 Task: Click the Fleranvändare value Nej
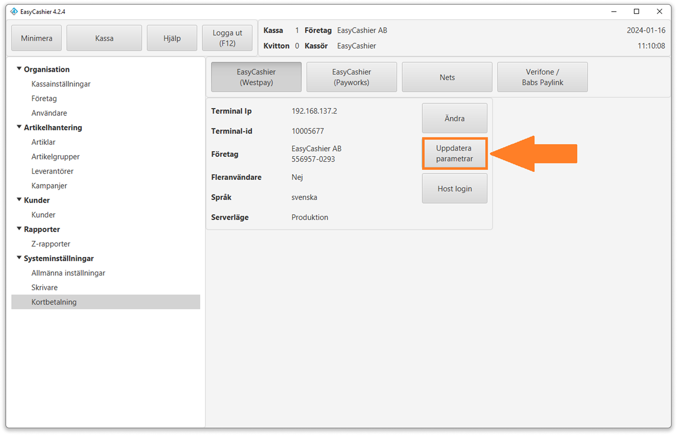pyautogui.click(x=297, y=177)
